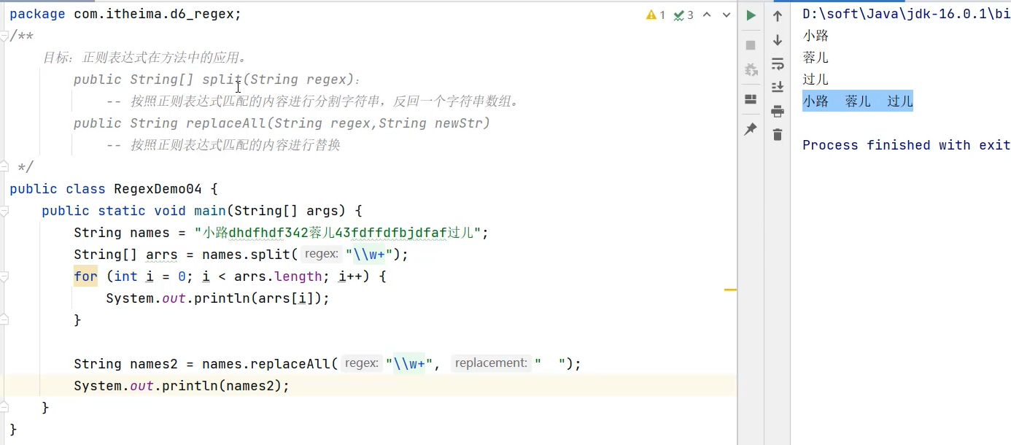Click the "arrs" variable in the String[] declaration
The height and width of the screenshot is (445, 1011).
(162, 255)
